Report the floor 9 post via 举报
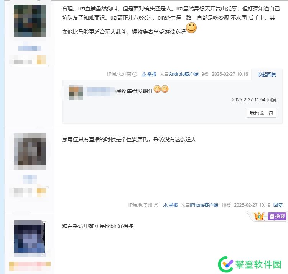 pyautogui.click(x=152, y=74)
